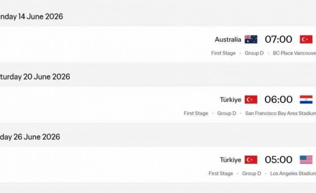Click the Türkiye flag beside the 07:00 kickoff

(x=306, y=39)
